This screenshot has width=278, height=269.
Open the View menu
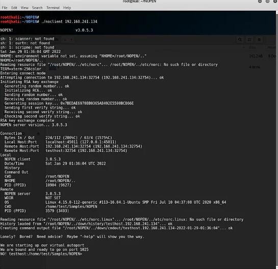[24, 8]
